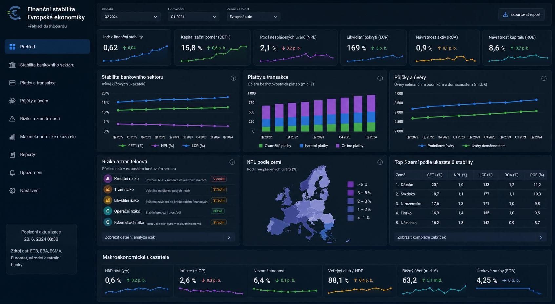The width and height of the screenshot is (555, 304).
Task: Select the Německo row in the table
Action: pyautogui.click(x=470, y=223)
